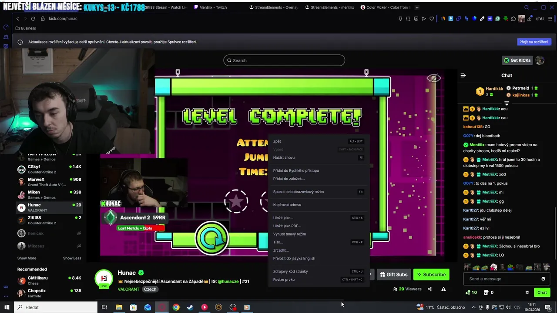This screenshot has width=557, height=313.
Task: Open the Grammarly extension icon
Action: pos(498,19)
